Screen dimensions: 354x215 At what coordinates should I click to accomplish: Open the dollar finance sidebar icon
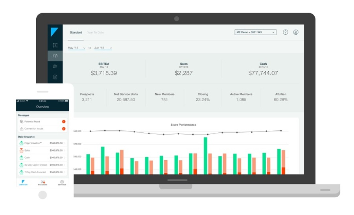(55, 45)
